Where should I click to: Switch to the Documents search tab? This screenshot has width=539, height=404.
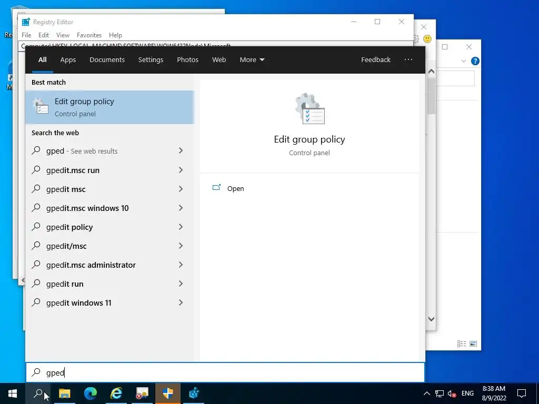(x=107, y=60)
